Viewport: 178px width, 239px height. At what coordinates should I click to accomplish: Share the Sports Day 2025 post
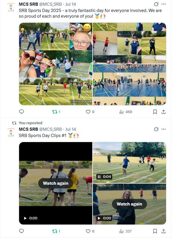(163, 112)
